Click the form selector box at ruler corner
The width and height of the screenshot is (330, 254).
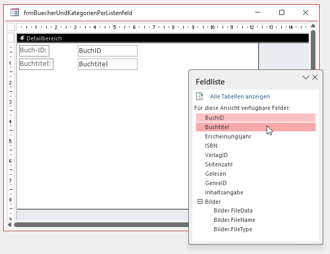11,27
